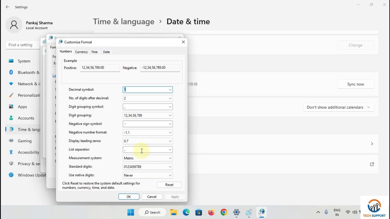Click the Reset button
390x219 pixels.
coord(169,185)
